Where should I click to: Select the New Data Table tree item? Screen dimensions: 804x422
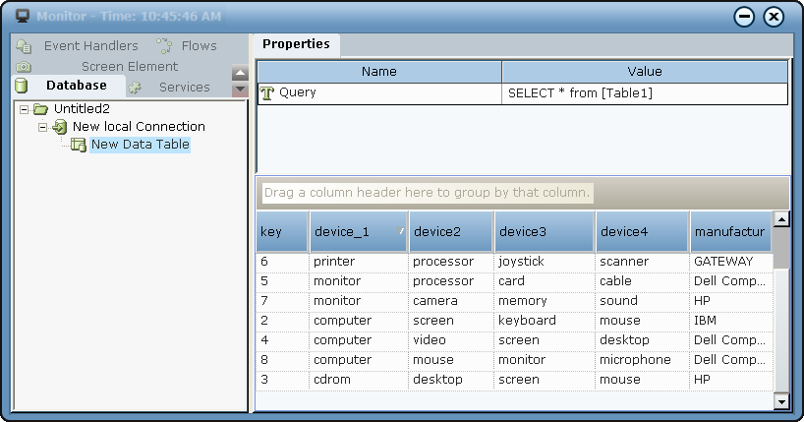click(x=140, y=145)
